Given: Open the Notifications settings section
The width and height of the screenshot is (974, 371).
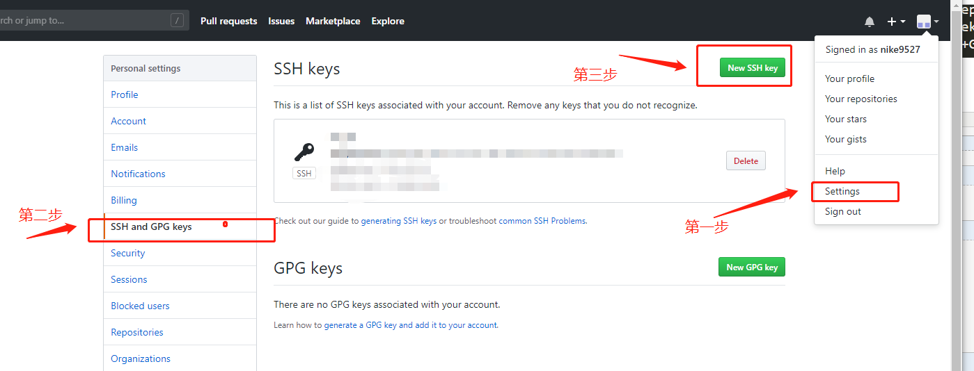Looking at the screenshot, I should point(180,174).
